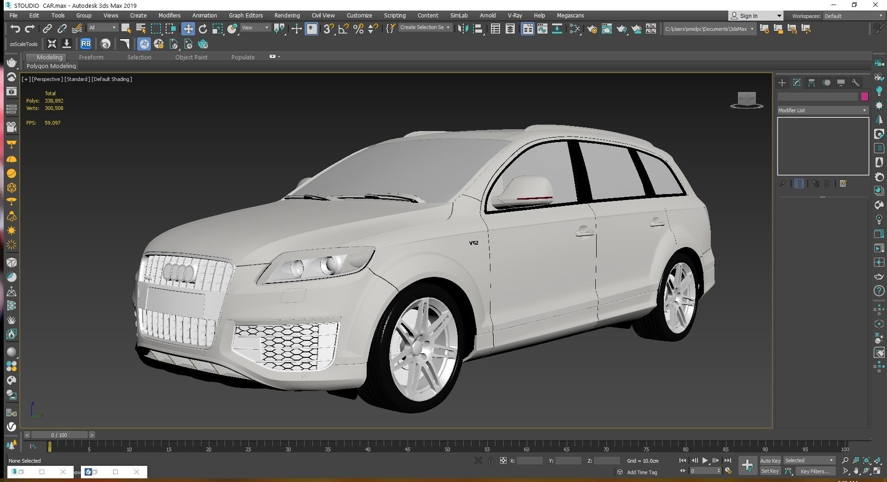Toggle Auto Key animation mode
Image resolution: width=887 pixels, height=482 pixels.
(770, 460)
